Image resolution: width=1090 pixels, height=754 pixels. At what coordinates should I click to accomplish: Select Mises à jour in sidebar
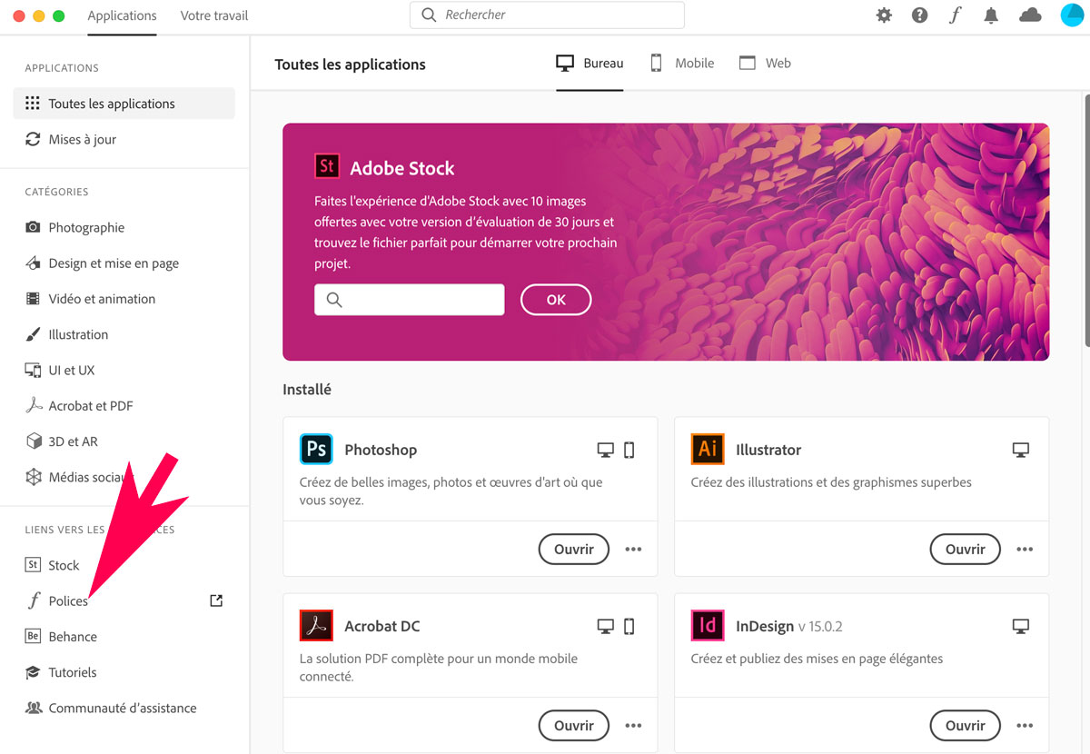coord(82,140)
